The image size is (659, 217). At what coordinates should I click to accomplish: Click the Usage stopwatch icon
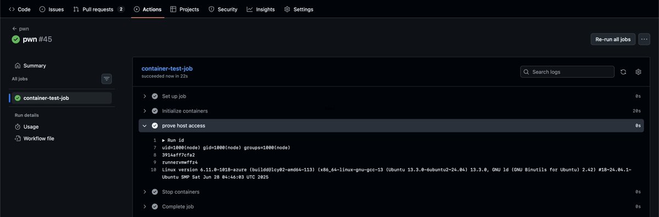[x=18, y=126]
